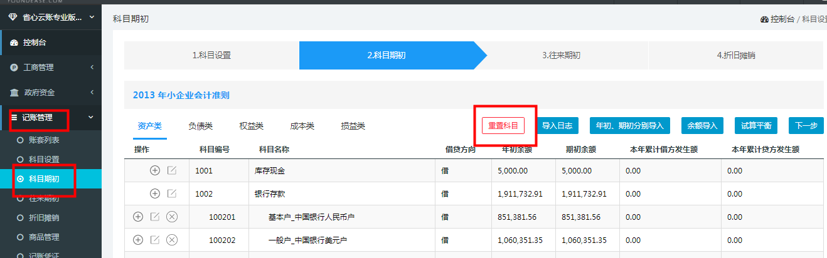Click delete icon for 基本户_中国银行人民币户 row

(x=172, y=217)
